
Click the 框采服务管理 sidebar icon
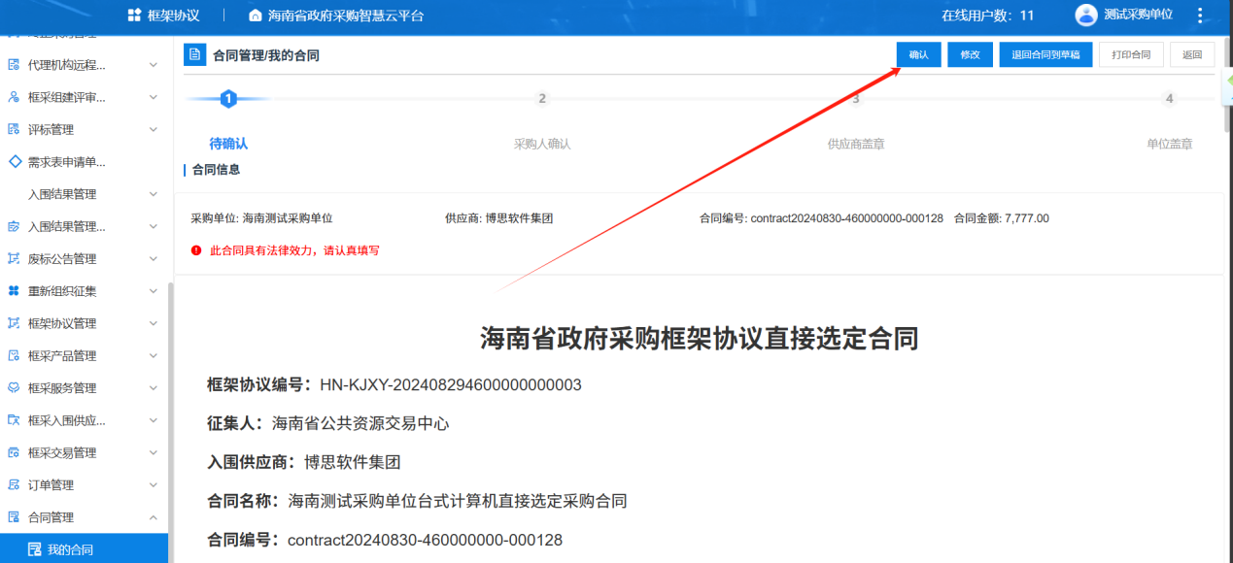coord(14,387)
